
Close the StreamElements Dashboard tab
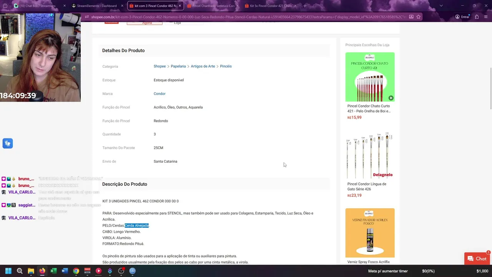pos(122,6)
